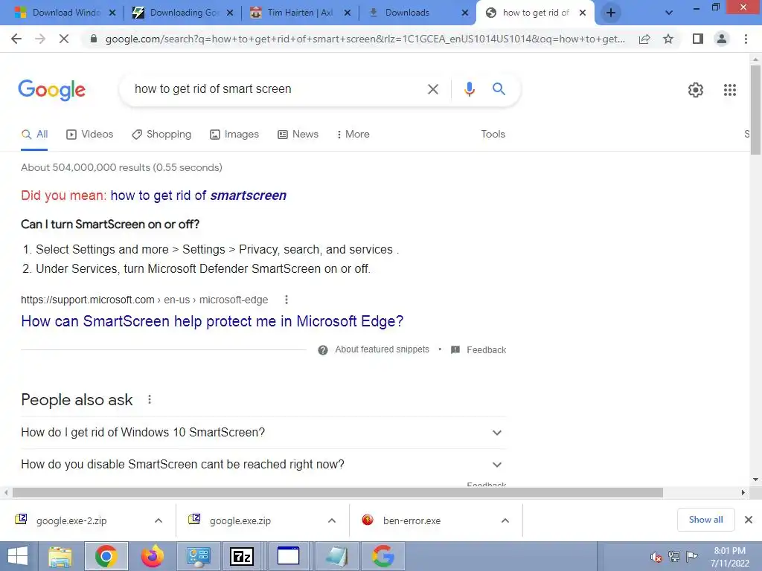Open 7-Zip from the taskbar
The width and height of the screenshot is (762, 571).
pyautogui.click(x=242, y=556)
